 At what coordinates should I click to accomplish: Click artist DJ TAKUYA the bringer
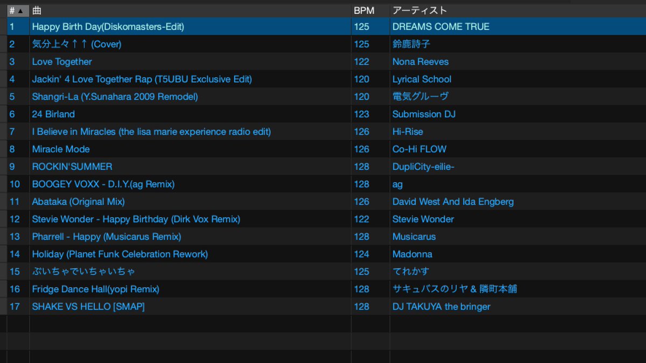pyautogui.click(x=441, y=307)
